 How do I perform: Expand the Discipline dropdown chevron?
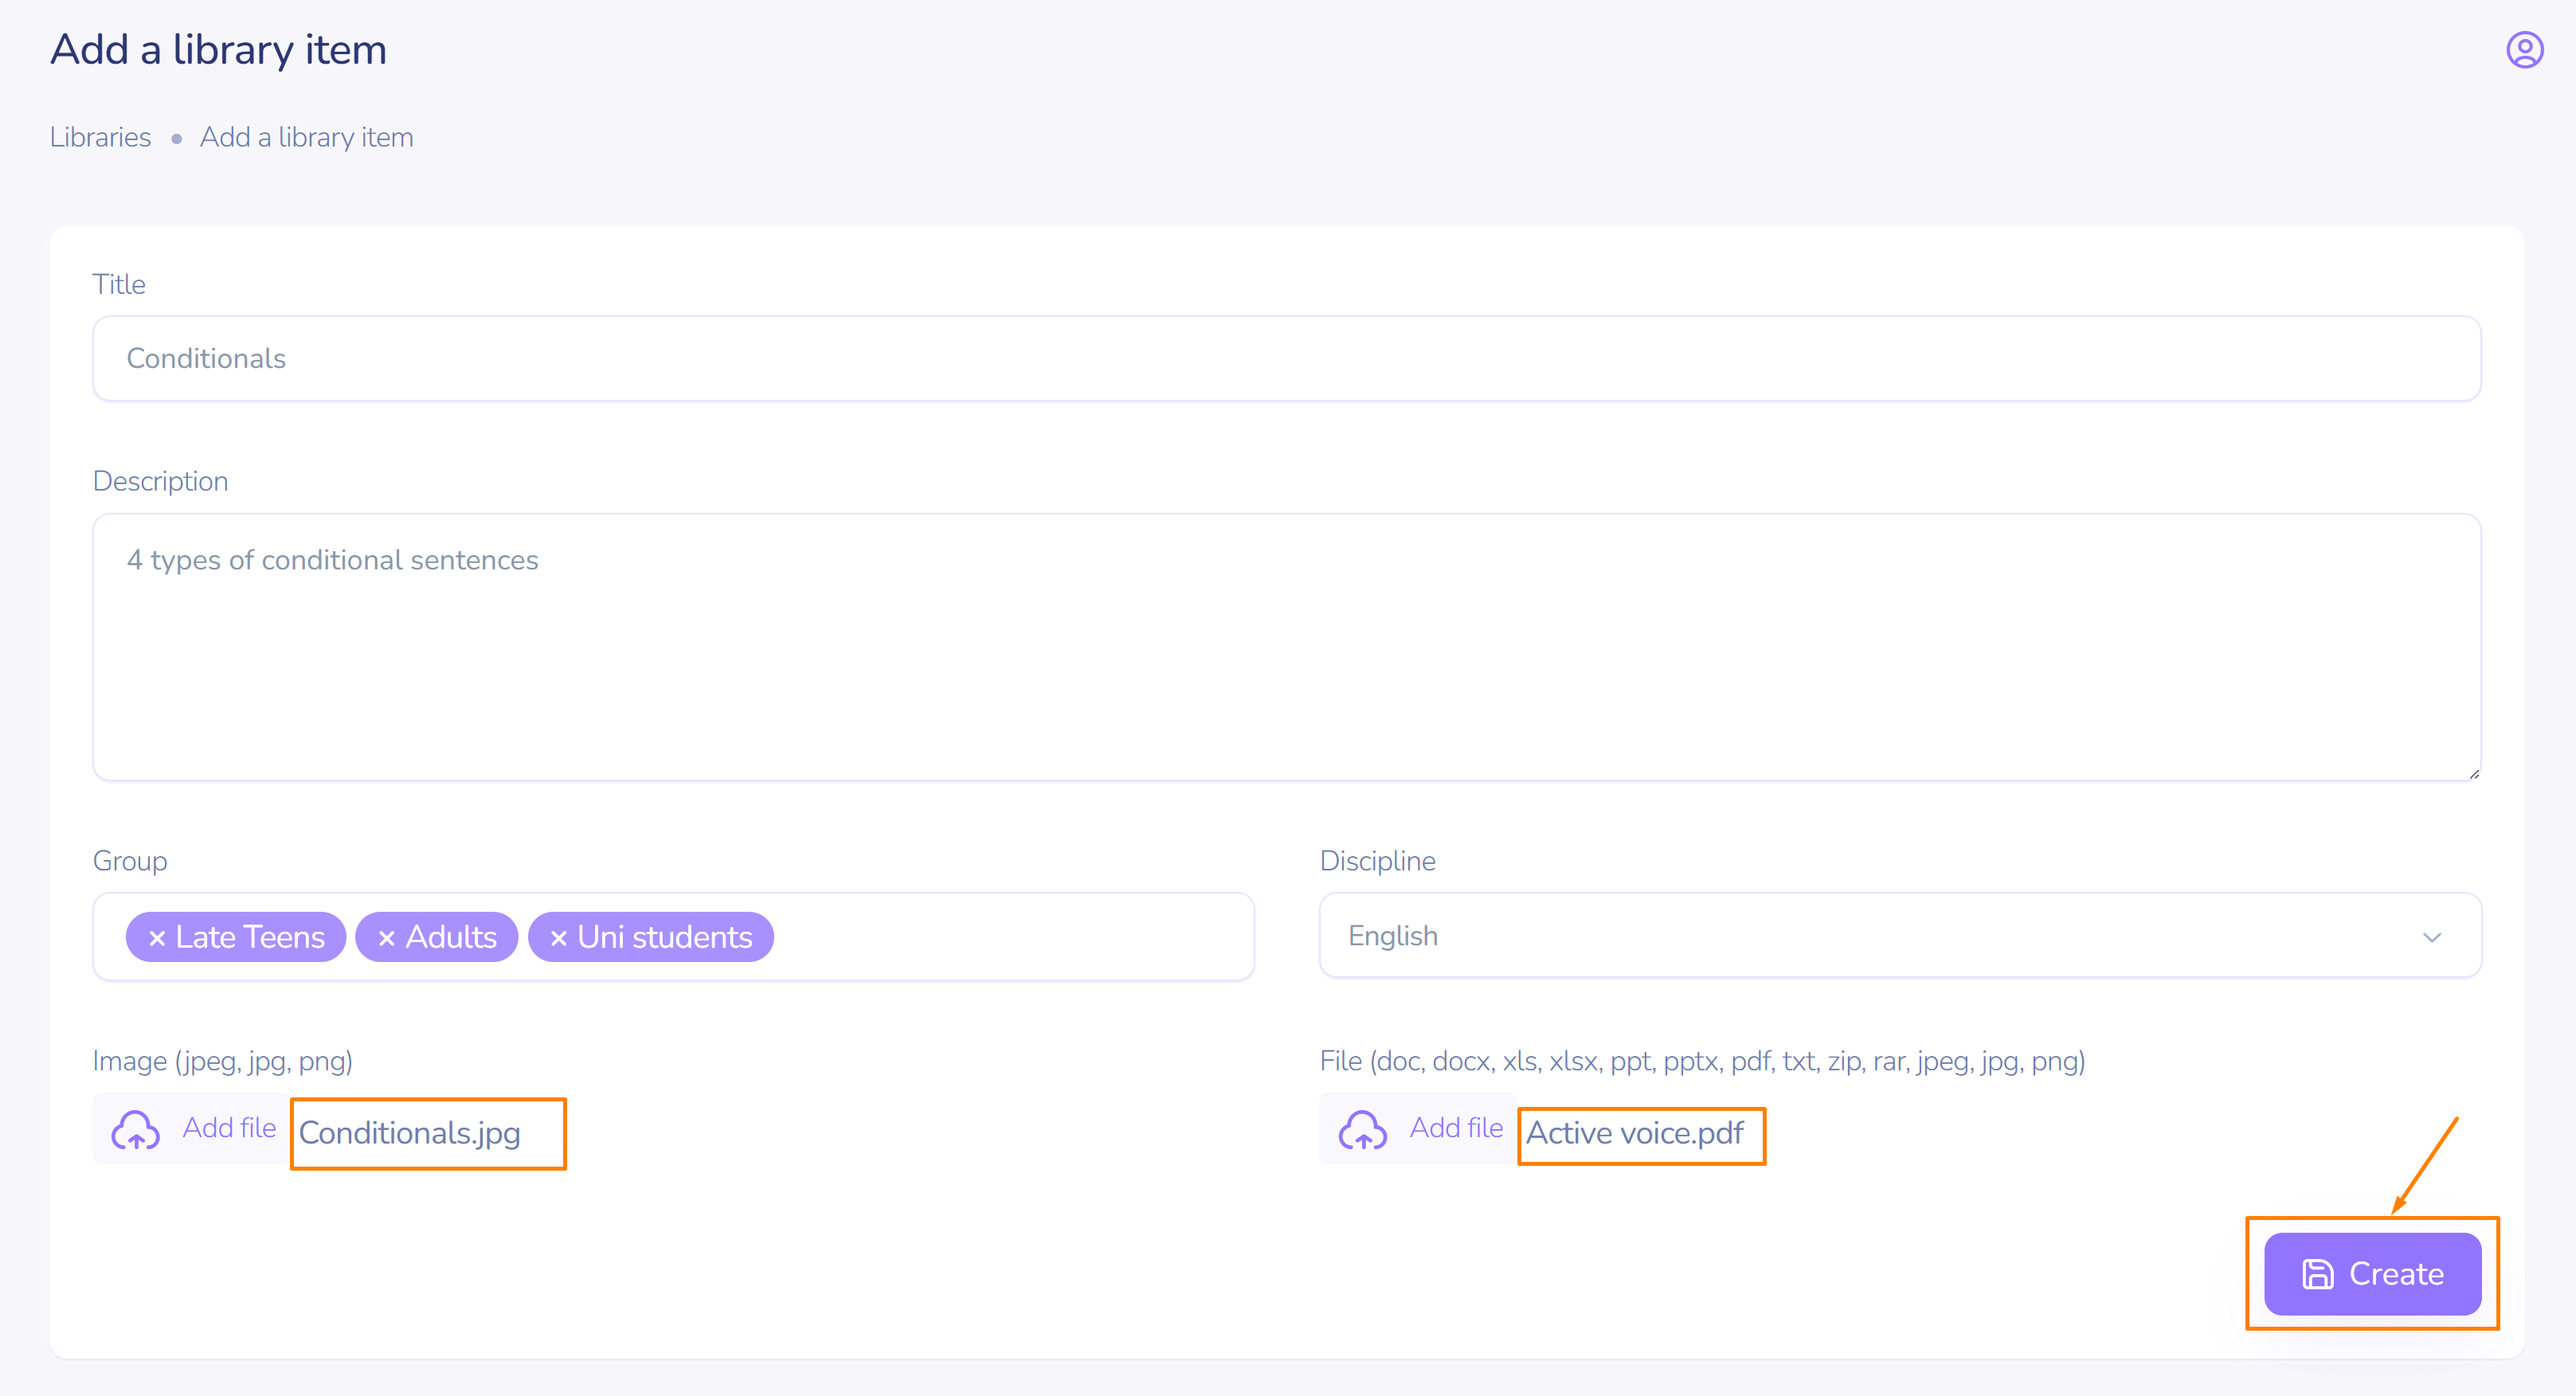point(2432,937)
